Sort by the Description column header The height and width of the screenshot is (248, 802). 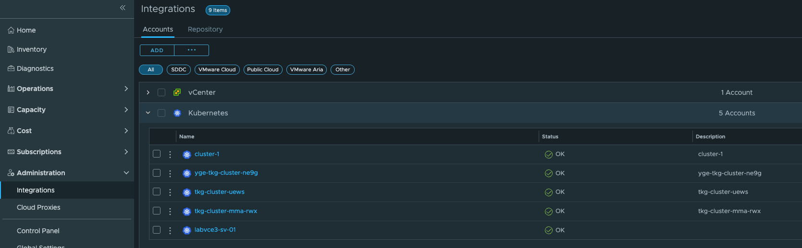(x=711, y=136)
